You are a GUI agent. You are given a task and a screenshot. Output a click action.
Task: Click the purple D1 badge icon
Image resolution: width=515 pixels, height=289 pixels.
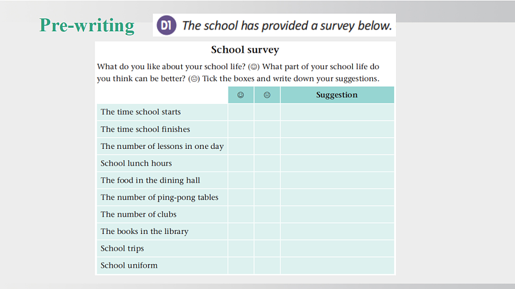(166, 25)
